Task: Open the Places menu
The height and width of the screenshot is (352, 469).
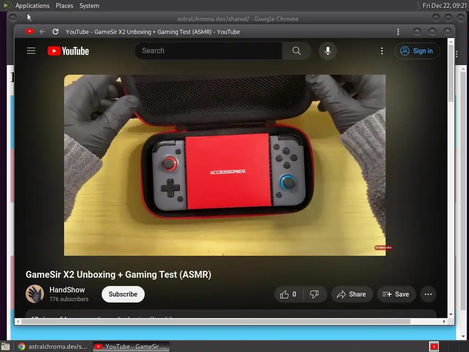Action: [65, 5]
